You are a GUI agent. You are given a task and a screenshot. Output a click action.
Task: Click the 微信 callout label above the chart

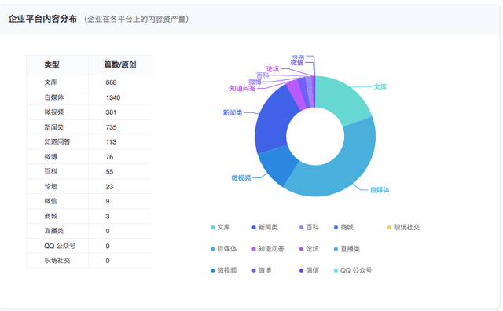pyautogui.click(x=297, y=63)
